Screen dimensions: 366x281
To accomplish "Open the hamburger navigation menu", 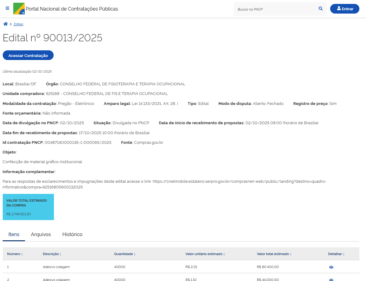I will (8, 8).
